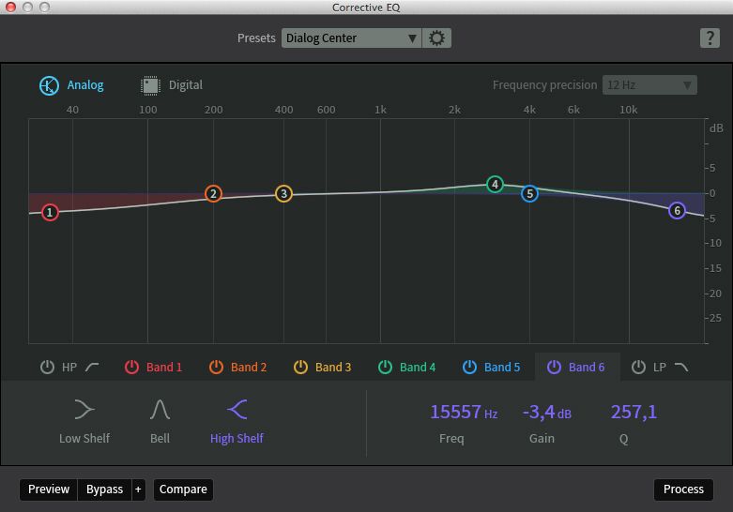This screenshot has height=512, width=733.
Task: Switch to the Band 2 tab label
Action: coord(249,368)
